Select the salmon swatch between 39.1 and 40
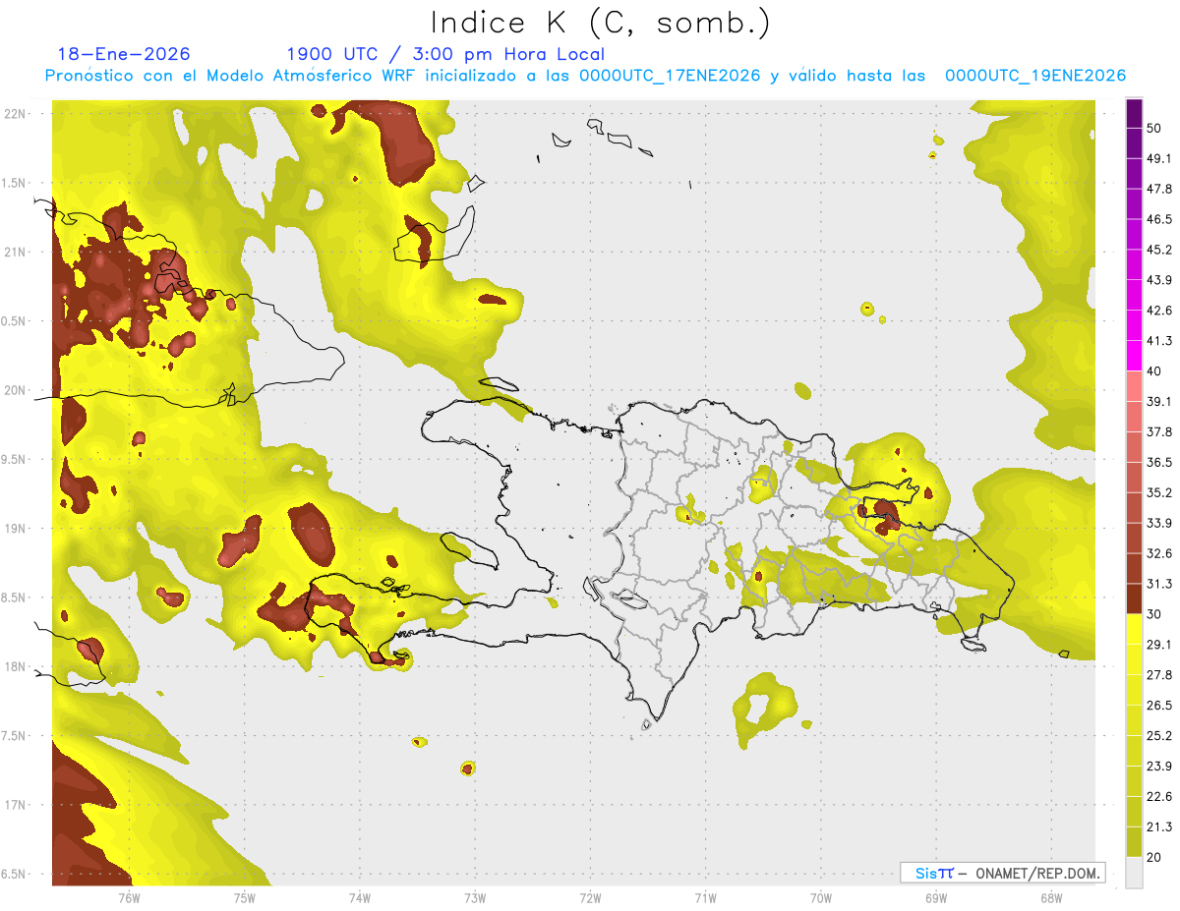1180x911 pixels. 1135,386
